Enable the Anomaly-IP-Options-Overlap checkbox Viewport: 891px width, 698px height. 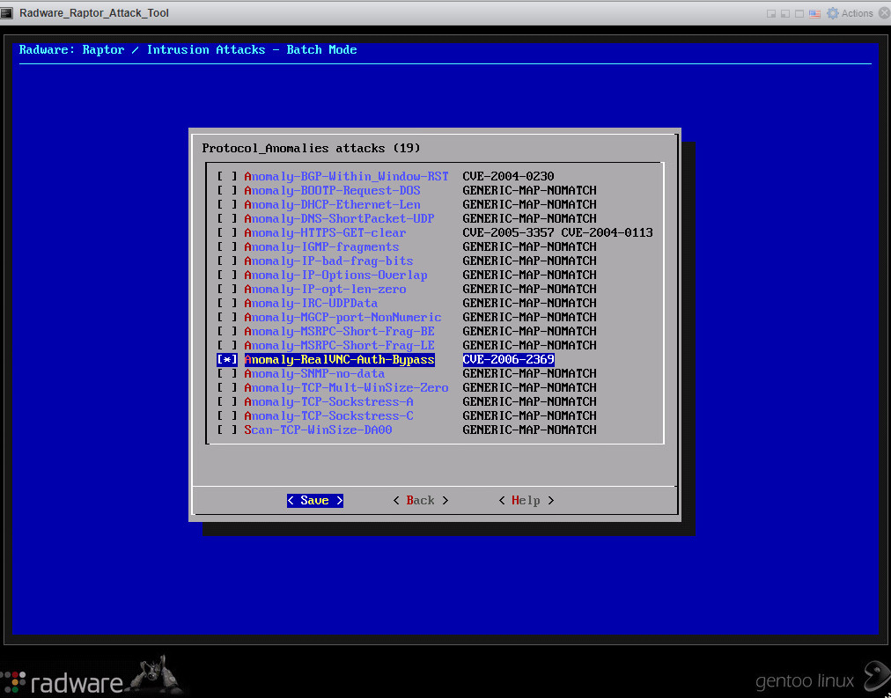(227, 276)
